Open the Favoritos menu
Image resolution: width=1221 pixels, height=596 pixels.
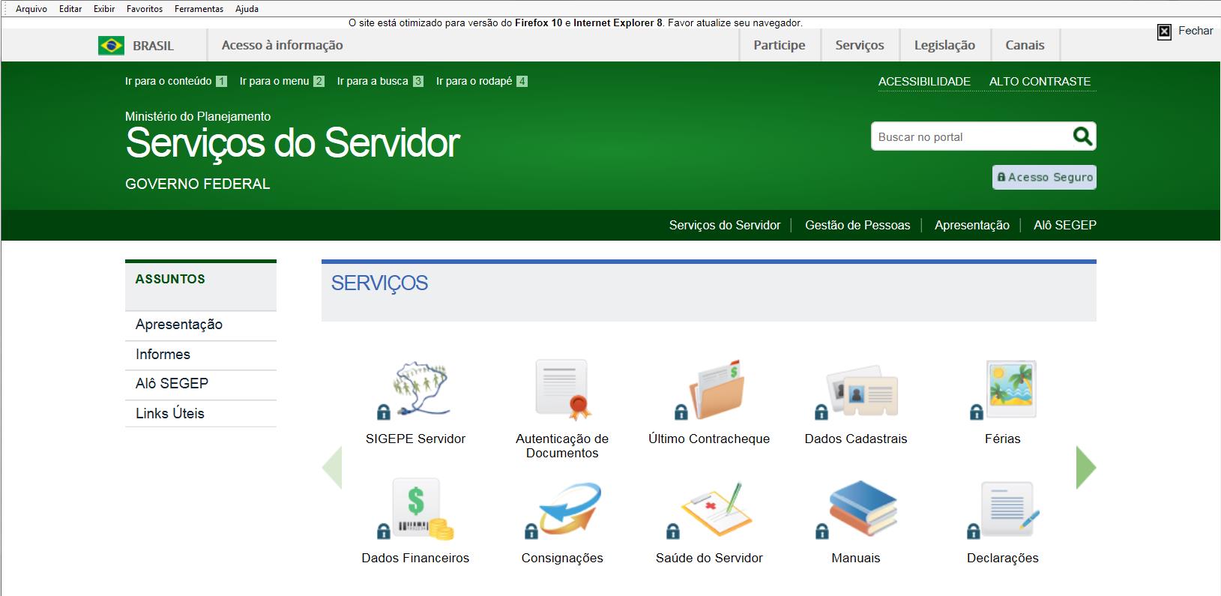point(145,9)
